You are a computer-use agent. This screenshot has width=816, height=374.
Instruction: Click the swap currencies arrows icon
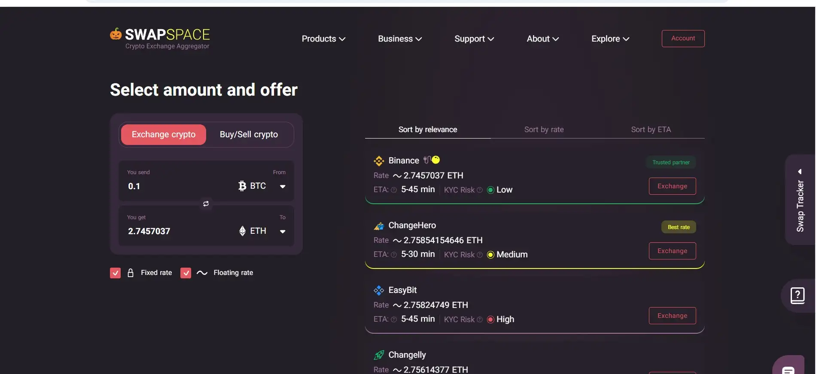206,204
